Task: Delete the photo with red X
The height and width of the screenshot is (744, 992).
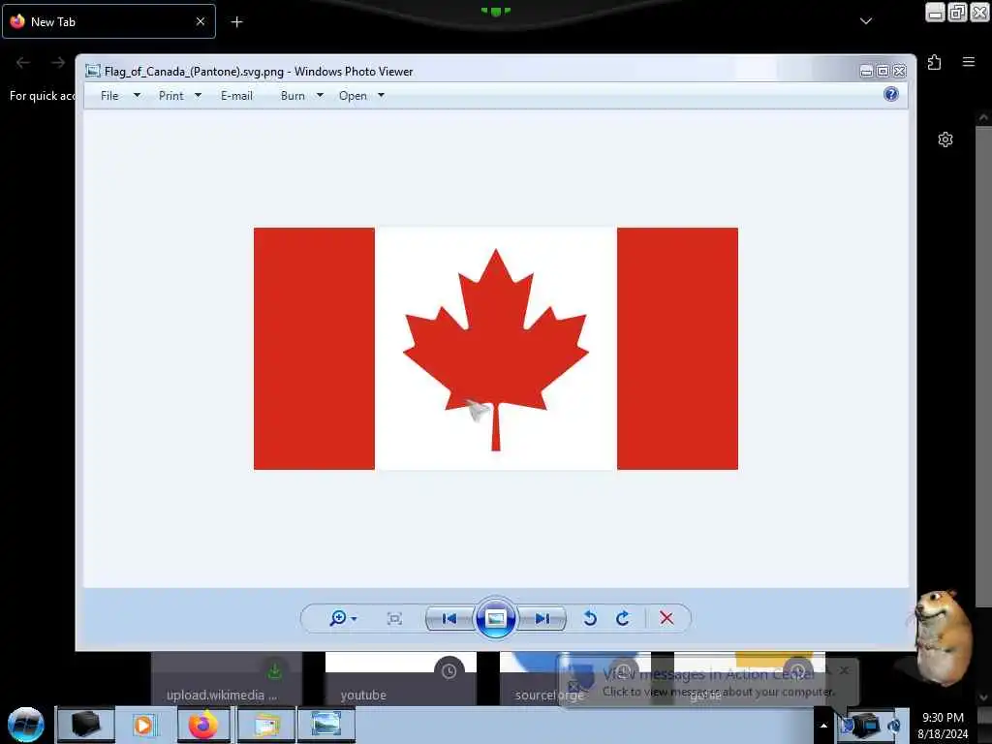Action: coord(666,618)
